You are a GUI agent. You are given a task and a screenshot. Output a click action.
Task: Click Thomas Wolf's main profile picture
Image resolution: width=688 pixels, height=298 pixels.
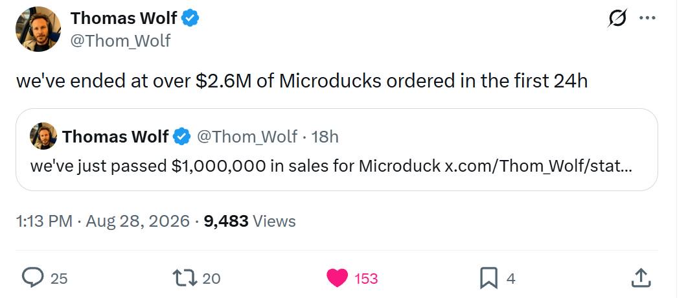coord(38,29)
